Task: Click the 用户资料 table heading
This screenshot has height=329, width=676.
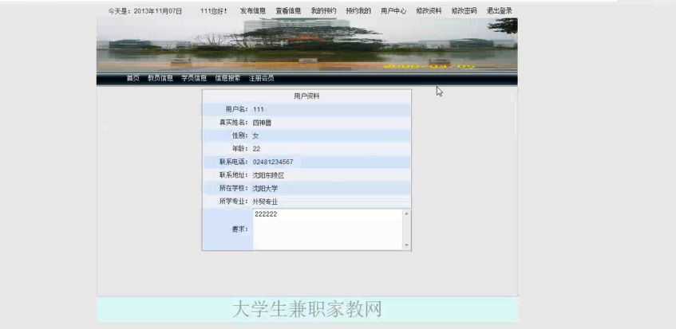Action: 306,96
